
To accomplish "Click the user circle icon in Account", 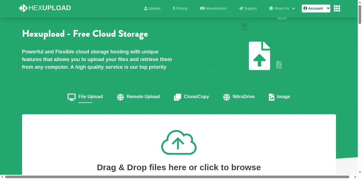I will (305, 8).
